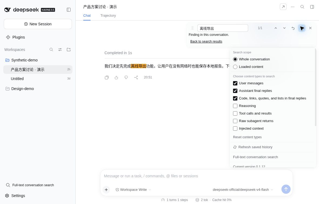This screenshot has height=204, width=319.
Task: Grab the find bar drag handle
Action: click(x=192, y=28)
